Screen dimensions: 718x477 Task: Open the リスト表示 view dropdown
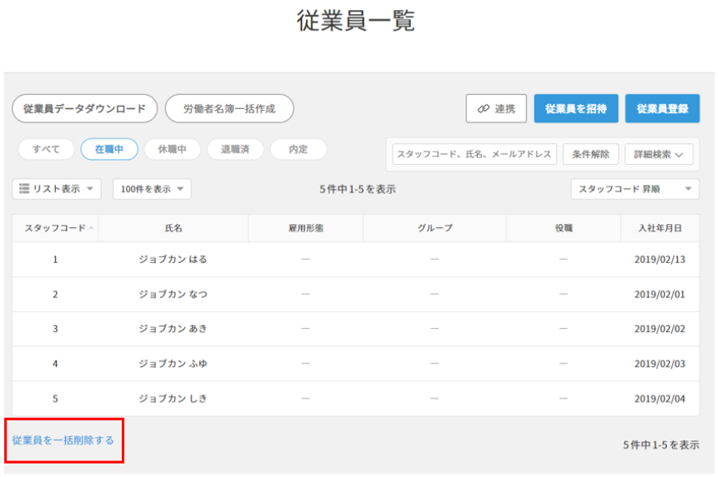(57, 189)
